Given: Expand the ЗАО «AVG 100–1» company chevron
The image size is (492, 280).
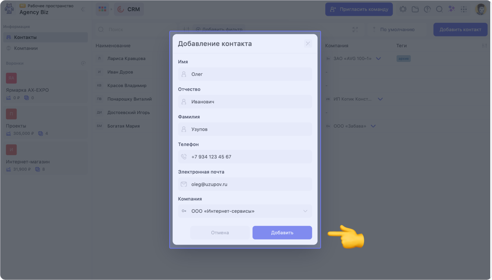Looking at the screenshot, I should tap(379, 58).
